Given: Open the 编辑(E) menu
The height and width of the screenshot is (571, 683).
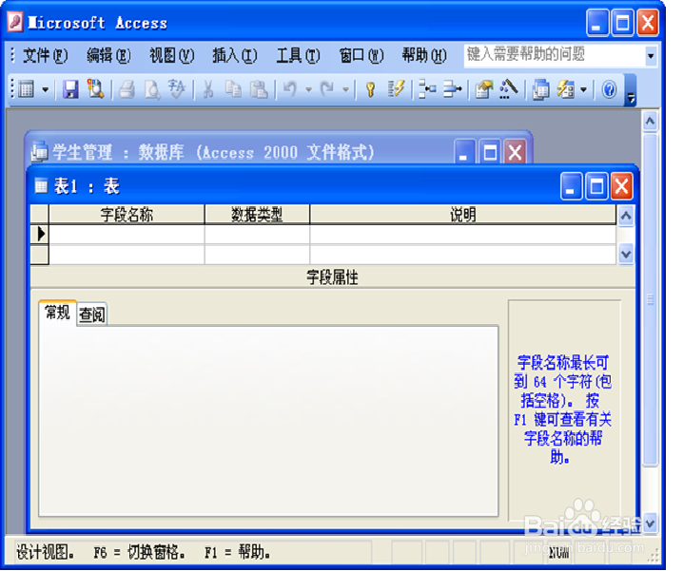Looking at the screenshot, I should click(x=108, y=56).
